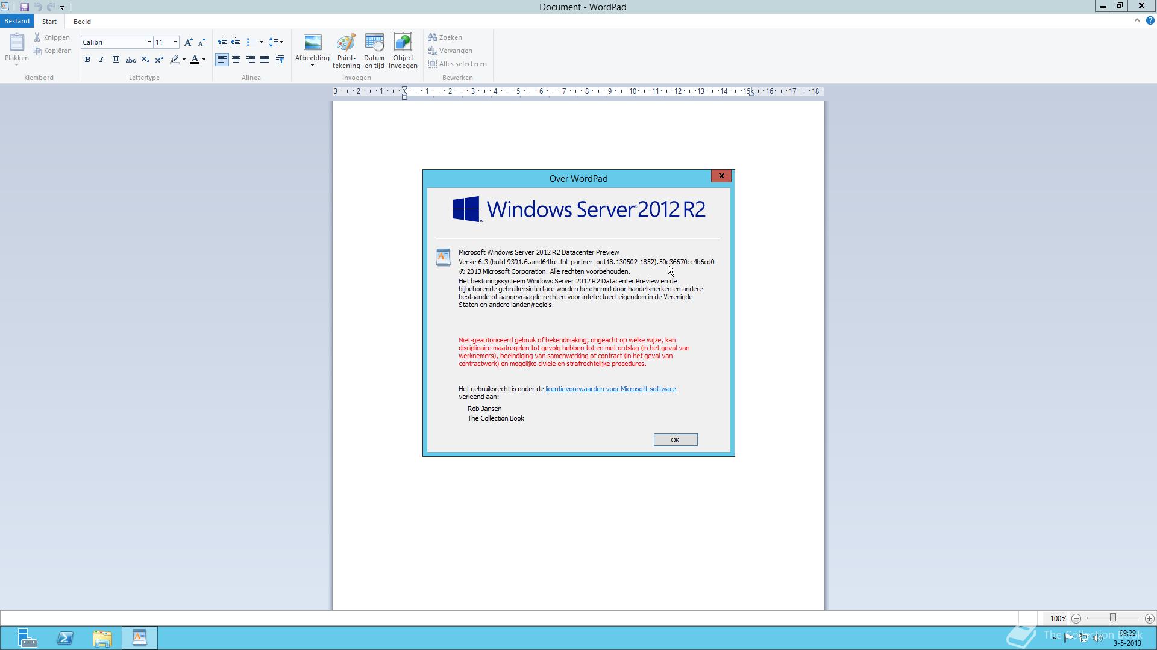The height and width of the screenshot is (650, 1157).
Task: Click the zoom in plus button
Action: point(1150,619)
